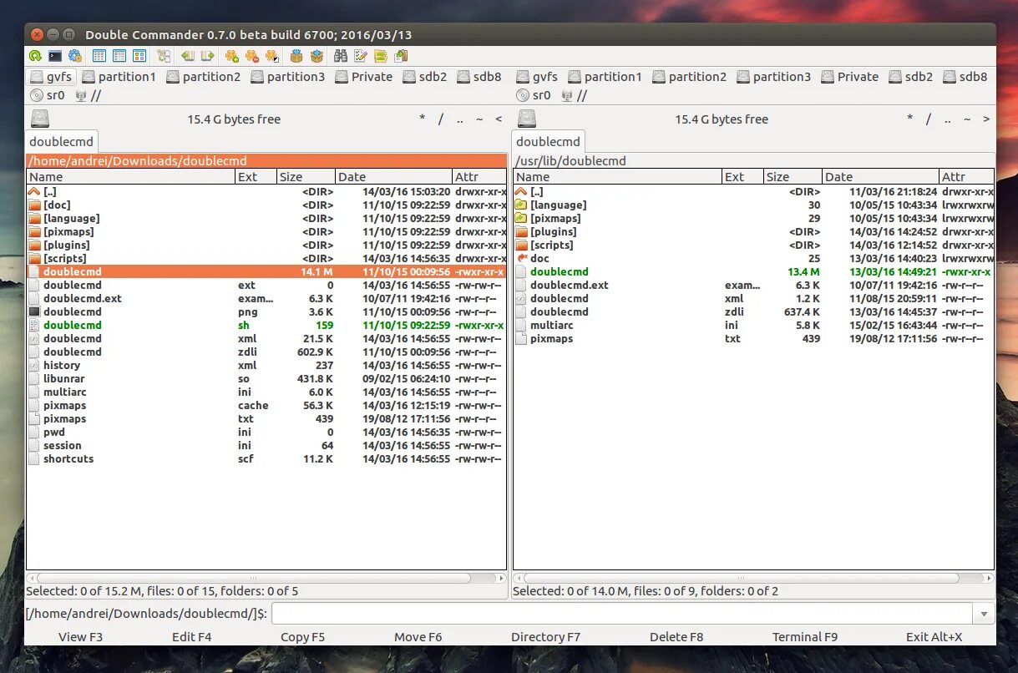This screenshot has height=673, width=1018.
Task: Open Options using the gear toolbar icon
Action: [74, 56]
